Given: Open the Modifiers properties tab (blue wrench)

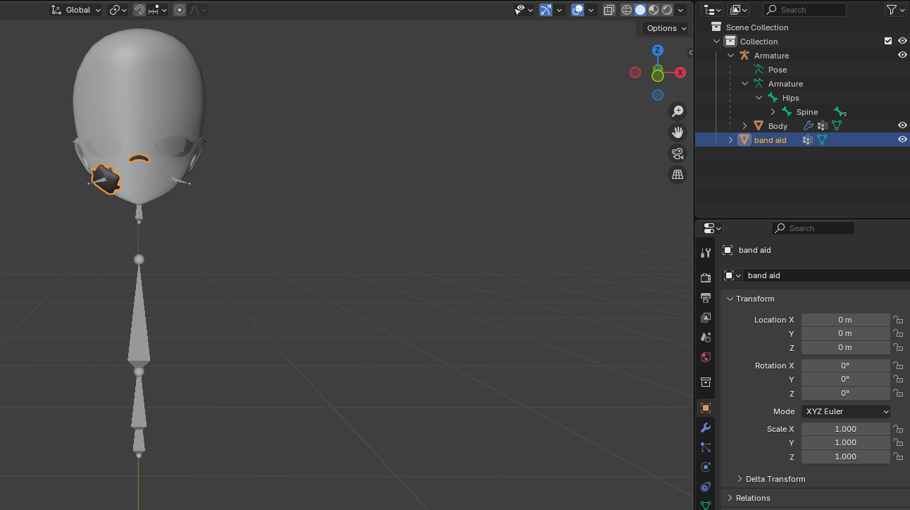Looking at the screenshot, I should point(706,427).
